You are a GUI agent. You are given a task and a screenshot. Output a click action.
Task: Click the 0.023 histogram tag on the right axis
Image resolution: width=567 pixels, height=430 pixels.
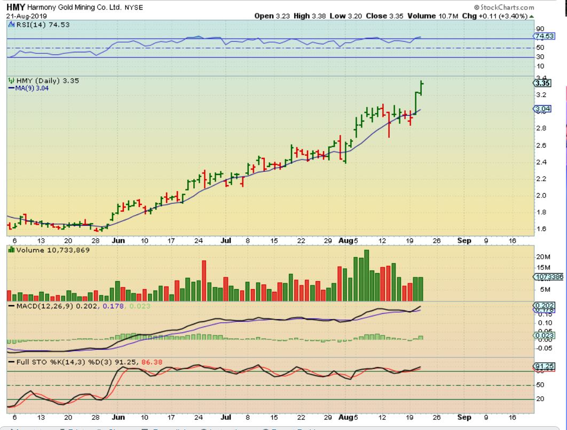point(544,336)
